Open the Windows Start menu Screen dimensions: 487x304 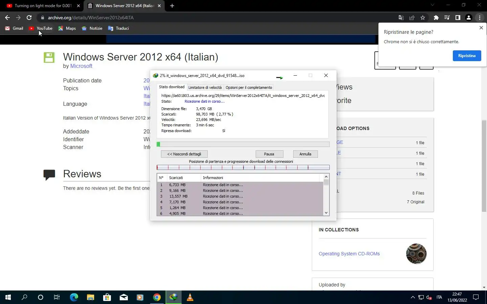click(x=8, y=297)
